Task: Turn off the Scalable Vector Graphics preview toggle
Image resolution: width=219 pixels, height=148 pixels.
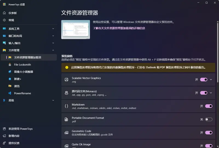Action: (x=204, y=79)
